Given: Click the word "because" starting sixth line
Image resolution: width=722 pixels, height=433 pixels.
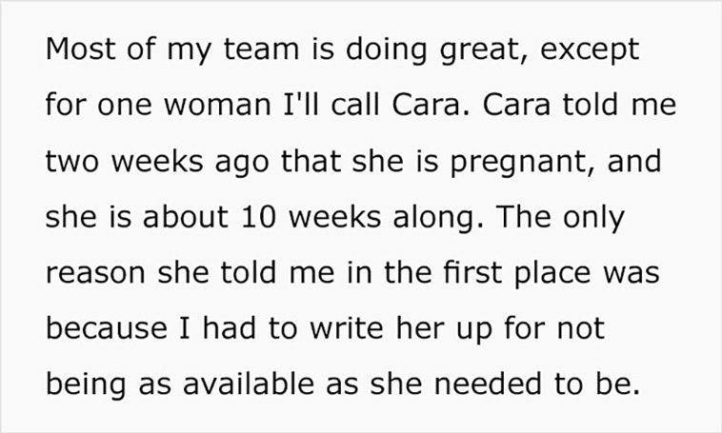Looking at the screenshot, I should tap(107, 327).
